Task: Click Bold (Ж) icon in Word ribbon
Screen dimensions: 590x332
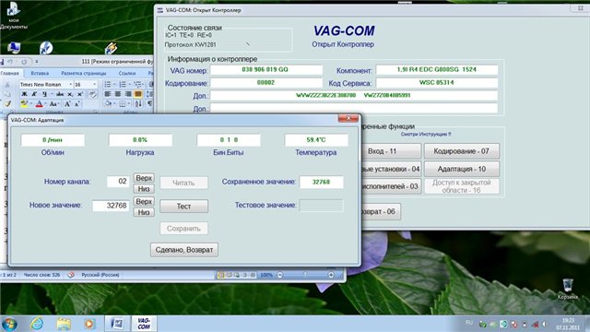Action: 25,94
